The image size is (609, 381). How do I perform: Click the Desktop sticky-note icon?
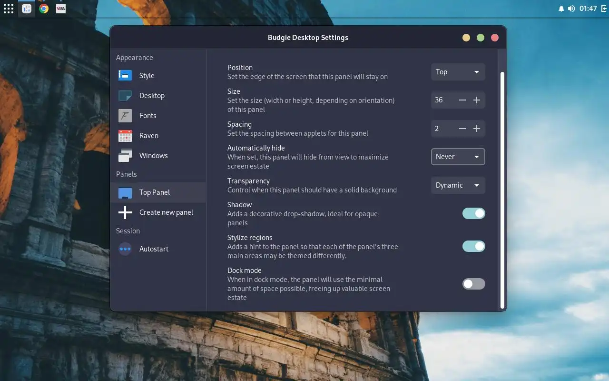click(x=125, y=95)
